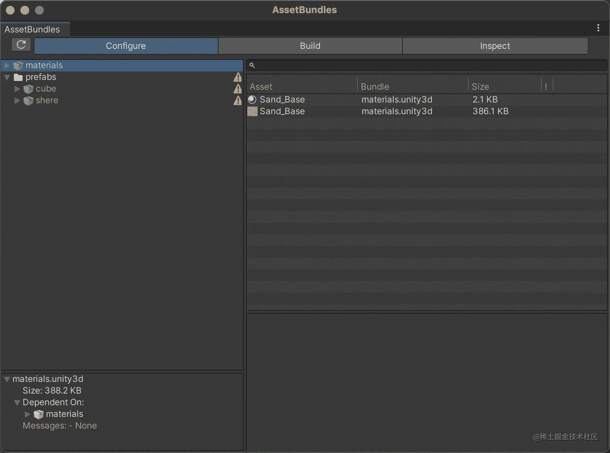Expand the cube bundle node

[17, 89]
